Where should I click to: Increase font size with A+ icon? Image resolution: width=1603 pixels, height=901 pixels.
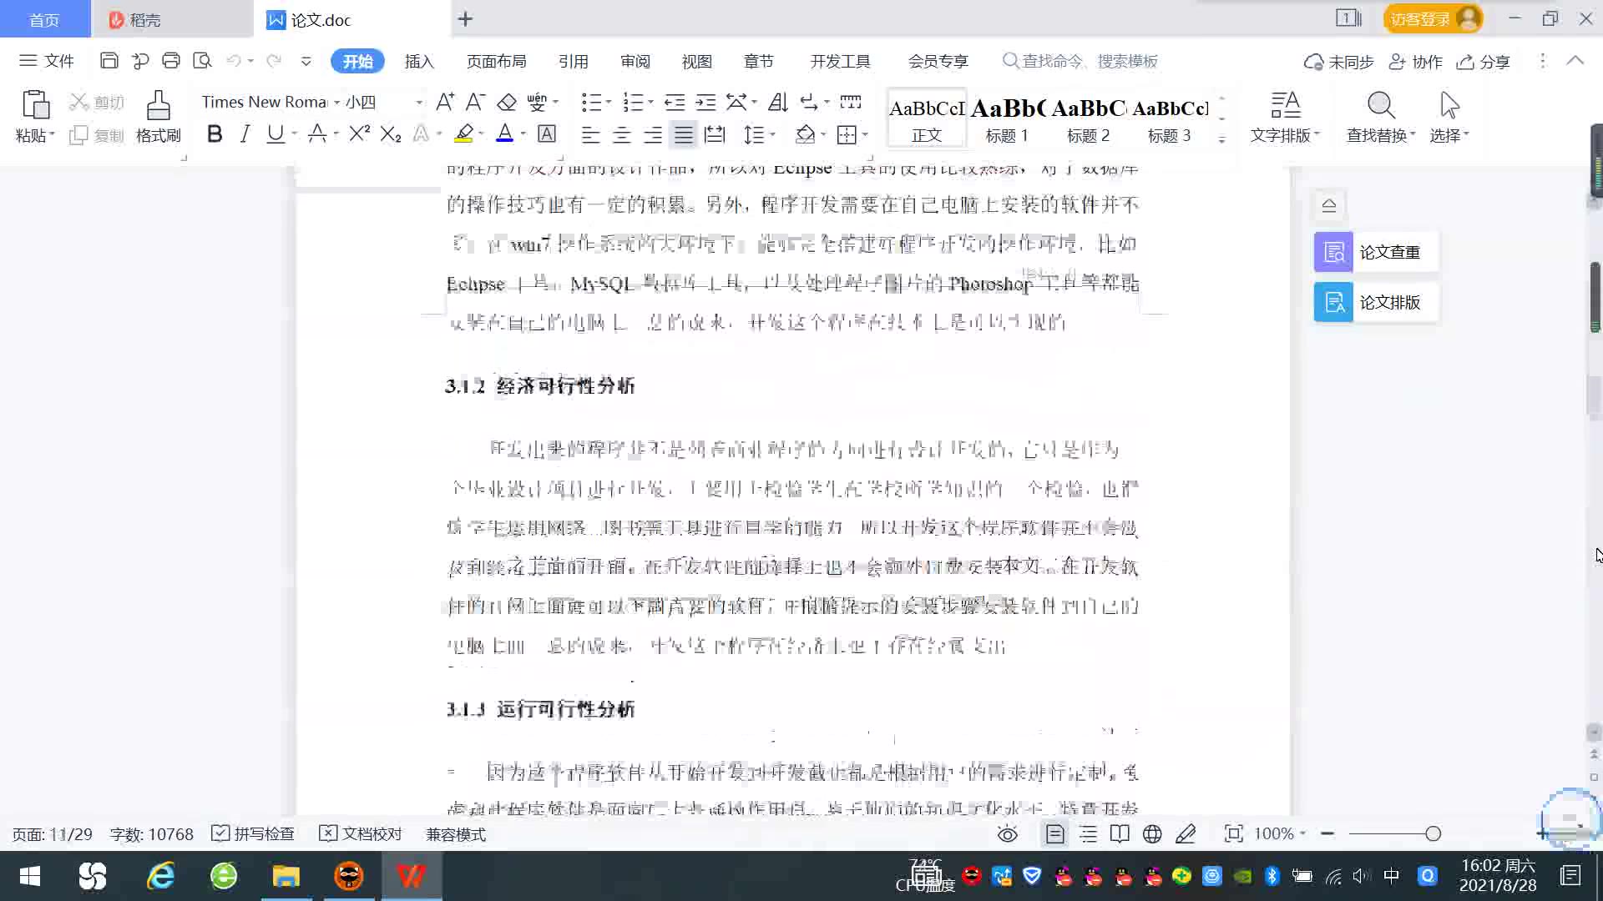445,102
